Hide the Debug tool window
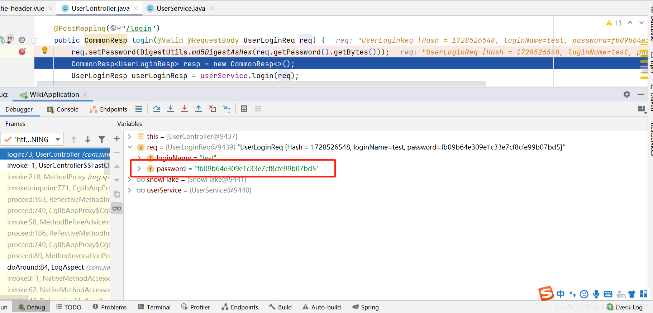This screenshot has width=653, height=313. [641, 94]
